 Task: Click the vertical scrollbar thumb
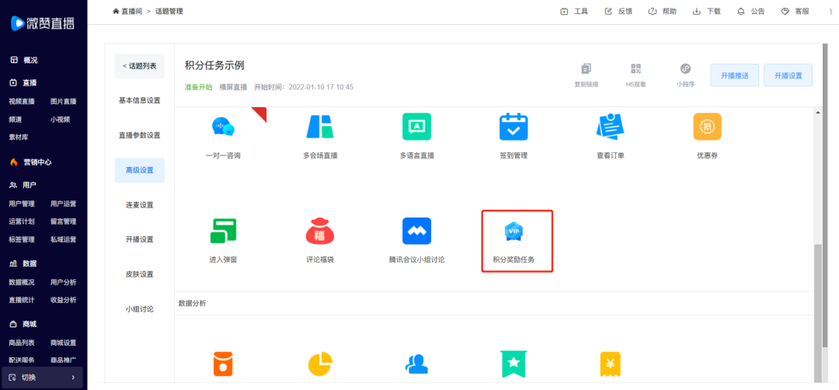point(816,311)
